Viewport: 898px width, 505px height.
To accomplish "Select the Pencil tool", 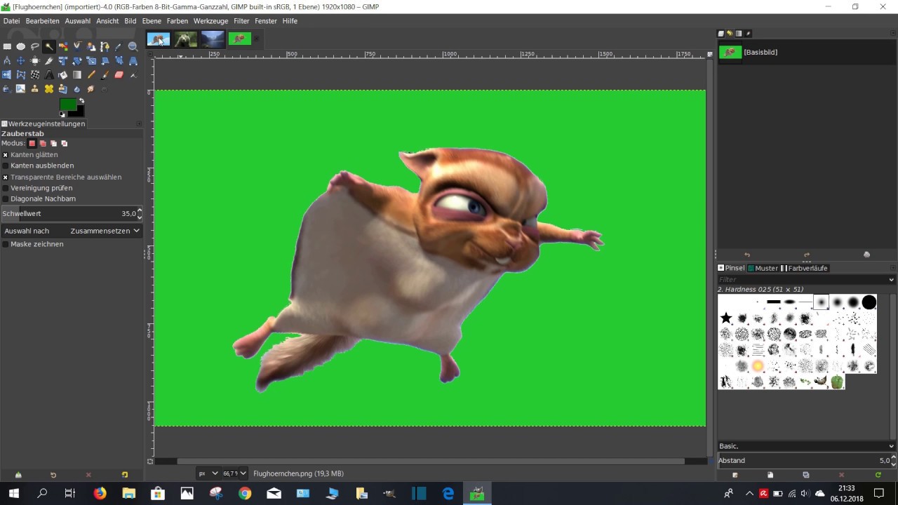I will coord(91,75).
